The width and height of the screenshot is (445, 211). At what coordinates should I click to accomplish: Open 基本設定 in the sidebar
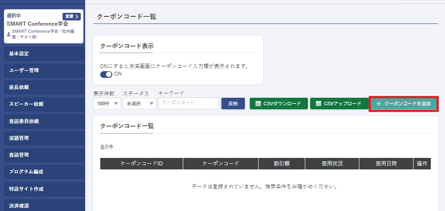coord(43,54)
